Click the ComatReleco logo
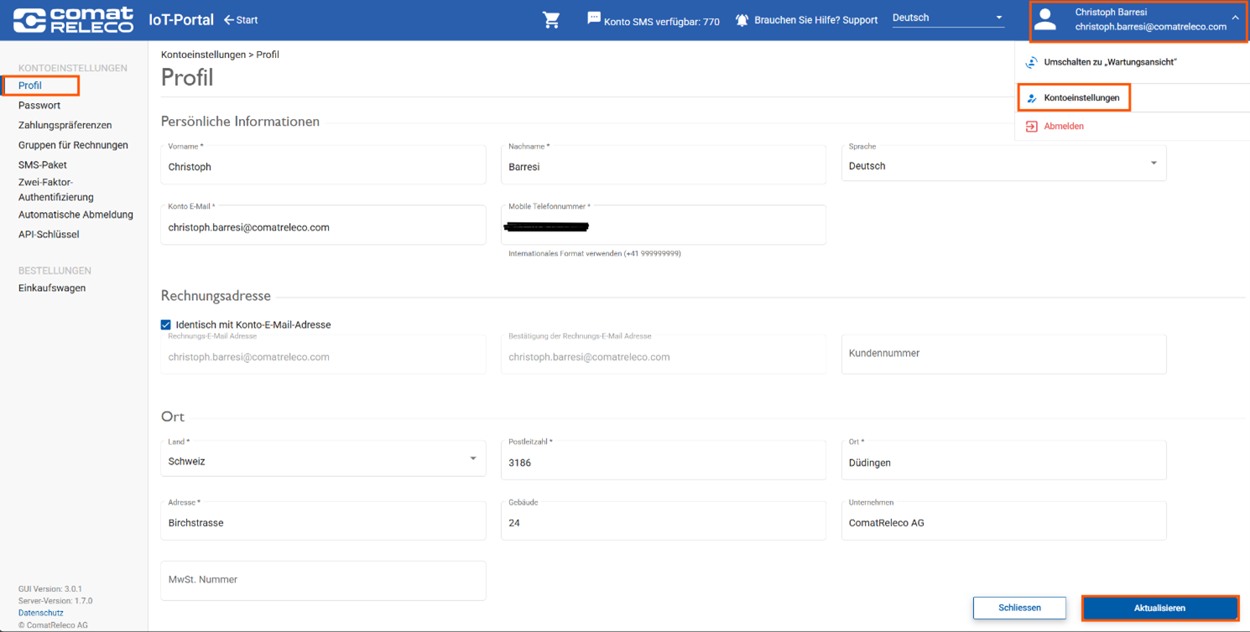 (73, 20)
